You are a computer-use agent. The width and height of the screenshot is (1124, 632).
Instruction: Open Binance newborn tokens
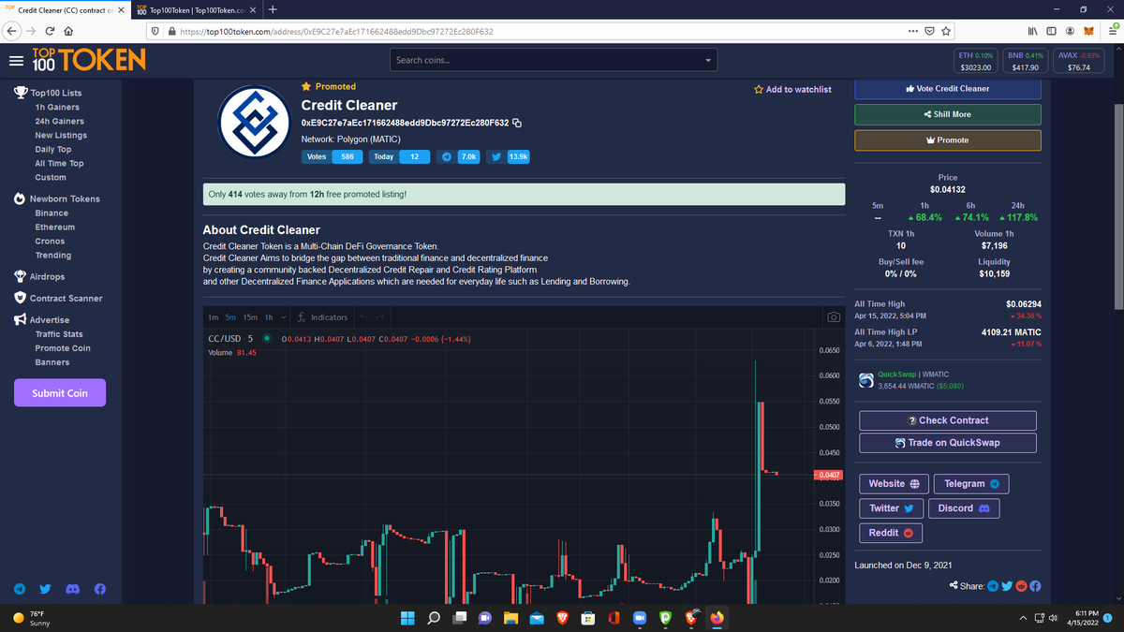pos(52,213)
